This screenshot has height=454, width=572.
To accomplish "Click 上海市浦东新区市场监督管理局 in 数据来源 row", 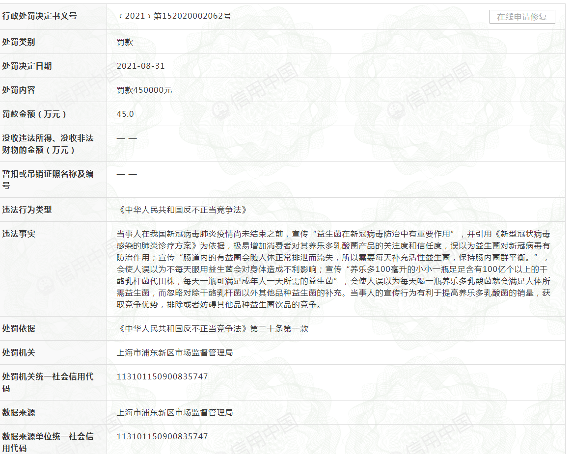I will pos(174,413).
